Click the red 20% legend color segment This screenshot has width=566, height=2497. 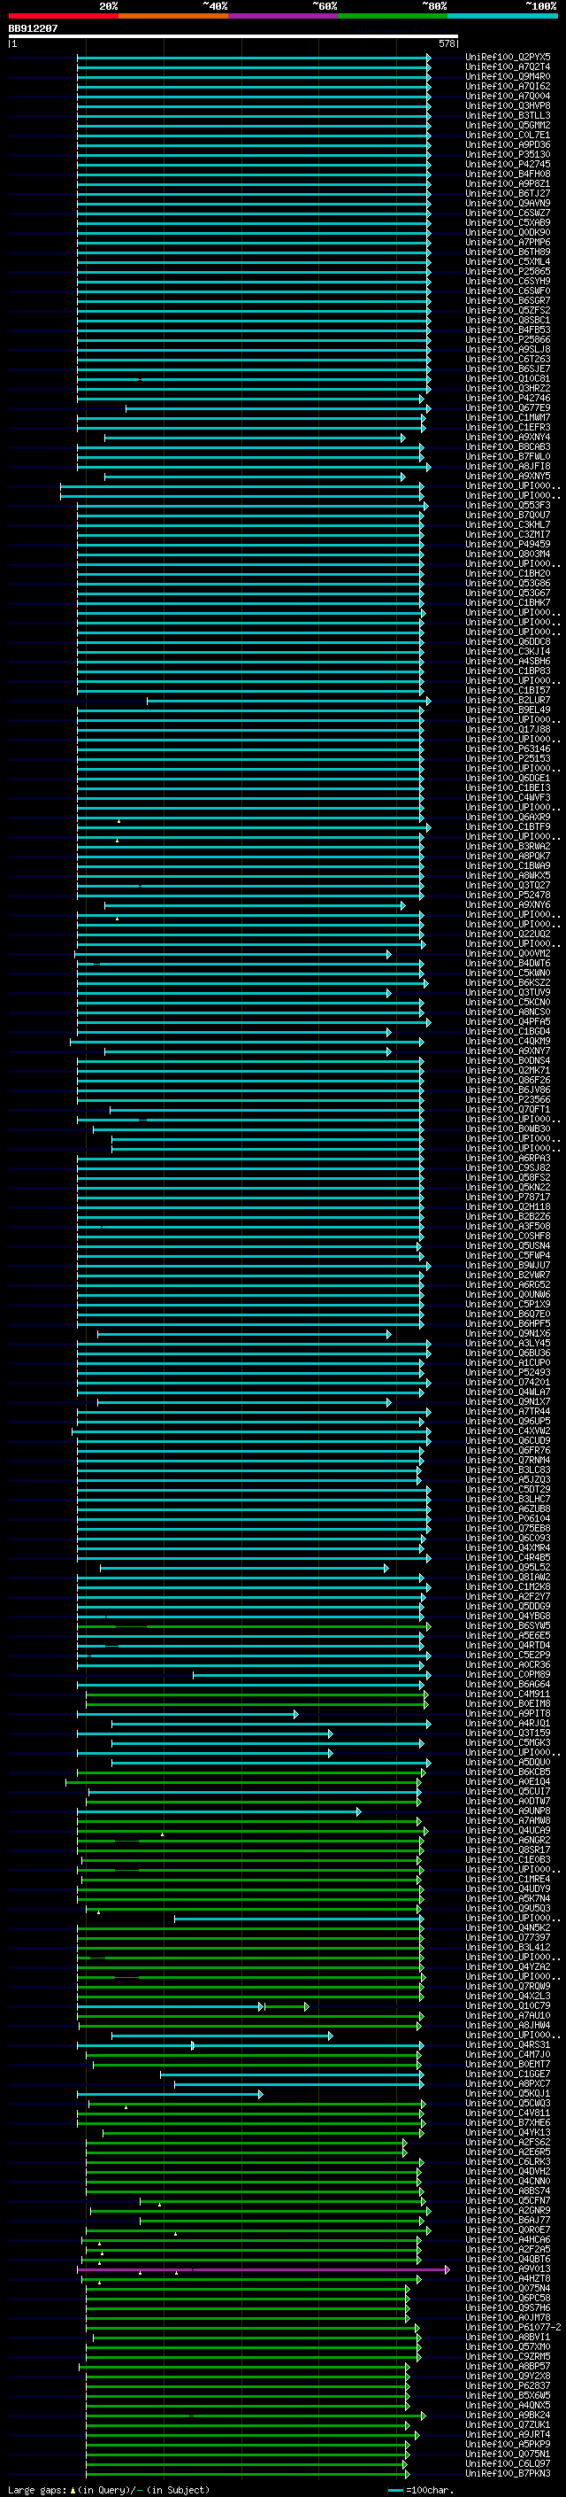[x=63, y=16]
